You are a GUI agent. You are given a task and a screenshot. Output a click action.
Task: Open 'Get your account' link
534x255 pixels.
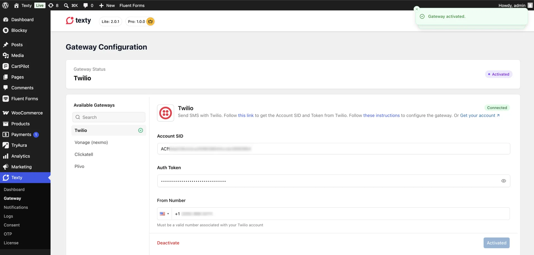click(x=480, y=115)
